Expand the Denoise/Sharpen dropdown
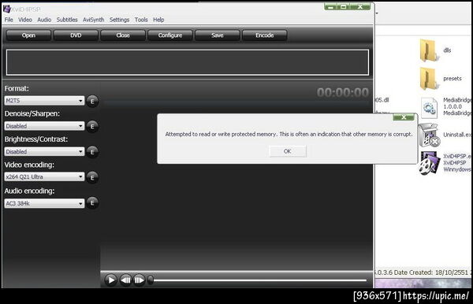Image resolution: width=473 pixels, height=304 pixels. 44,126
